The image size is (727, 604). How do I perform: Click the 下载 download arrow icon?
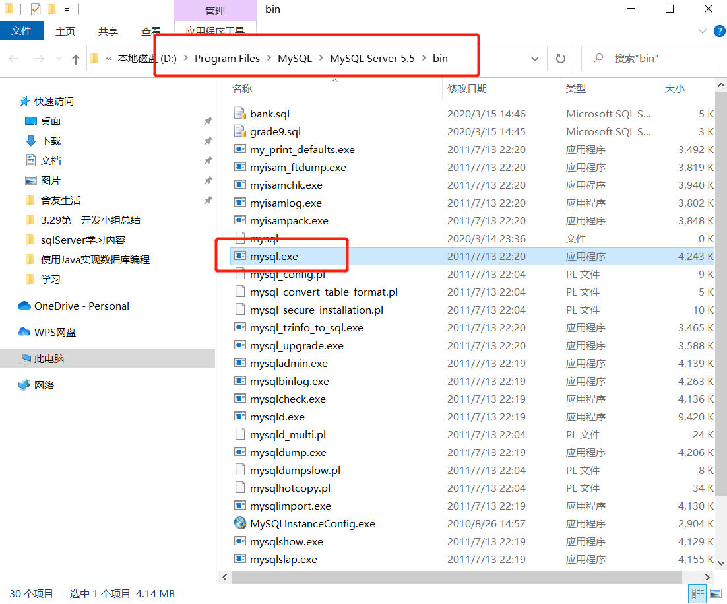click(30, 141)
